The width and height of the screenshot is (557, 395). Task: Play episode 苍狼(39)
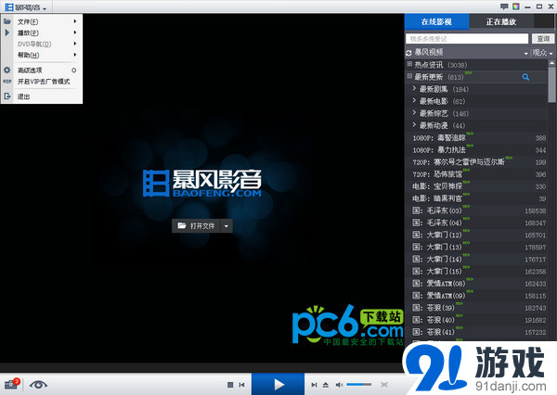click(x=476, y=308)
